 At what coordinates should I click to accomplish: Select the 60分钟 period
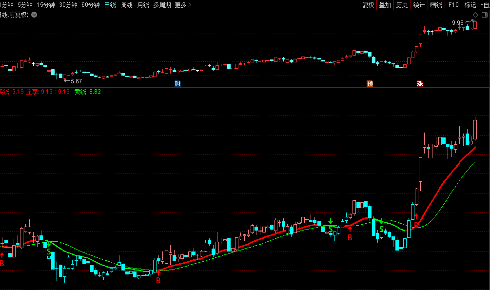point(91,5)
